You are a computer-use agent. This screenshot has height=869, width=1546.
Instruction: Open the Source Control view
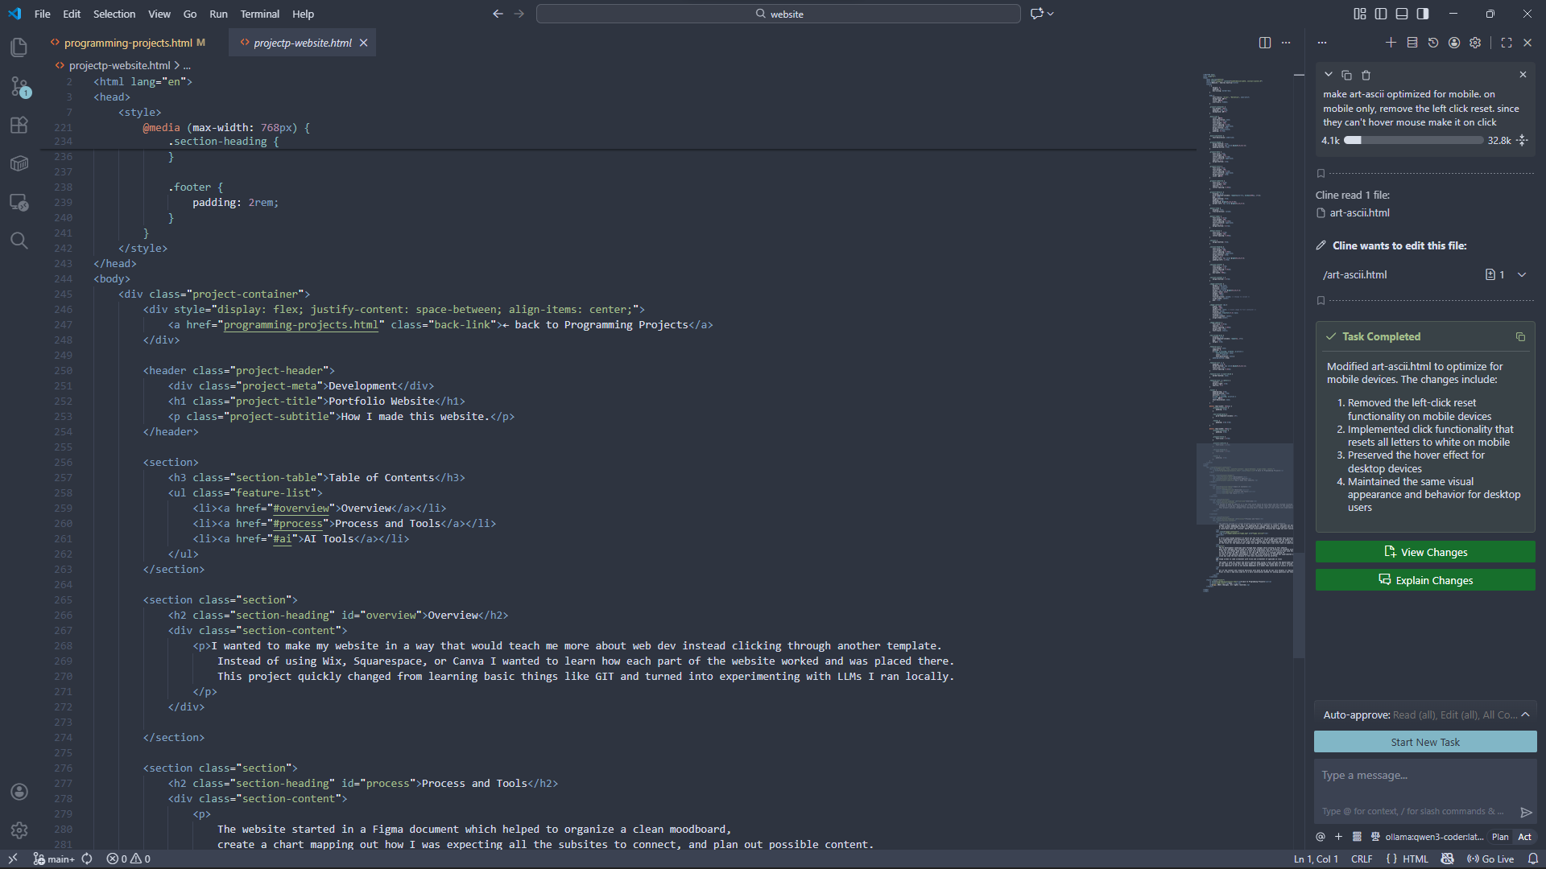[19, 87]
